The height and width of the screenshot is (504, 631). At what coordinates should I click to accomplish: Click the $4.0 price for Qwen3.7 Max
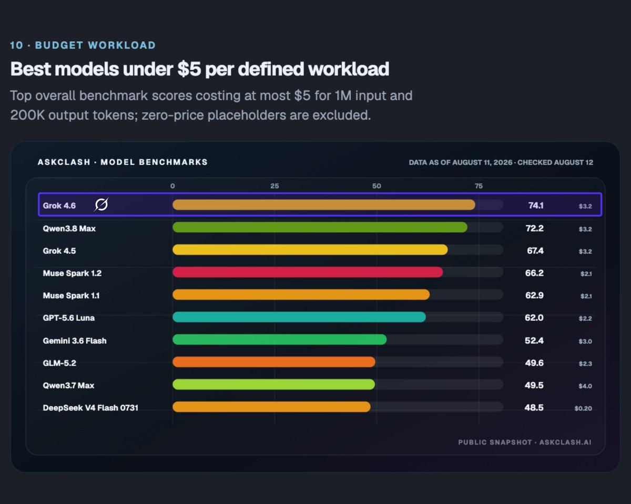coord(586,386)
